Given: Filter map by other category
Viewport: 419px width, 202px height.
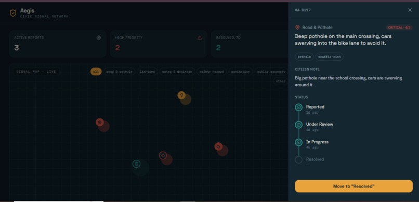Looking at the screenshot, I should (280, 81).
